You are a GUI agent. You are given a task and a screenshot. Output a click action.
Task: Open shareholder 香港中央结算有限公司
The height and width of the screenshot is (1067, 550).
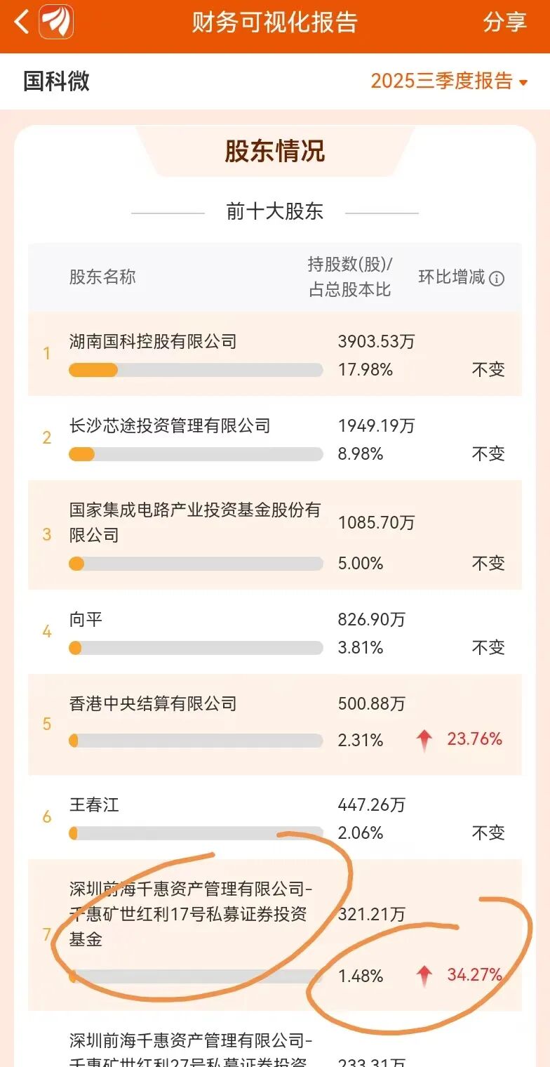153,704
